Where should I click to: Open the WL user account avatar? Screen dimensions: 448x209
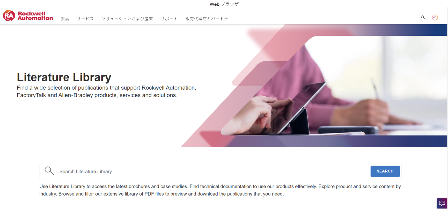coord(435,18)
